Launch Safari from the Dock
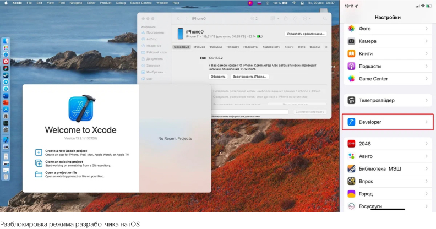Screen dimensions: 436x229 click(x=6, y=54)
